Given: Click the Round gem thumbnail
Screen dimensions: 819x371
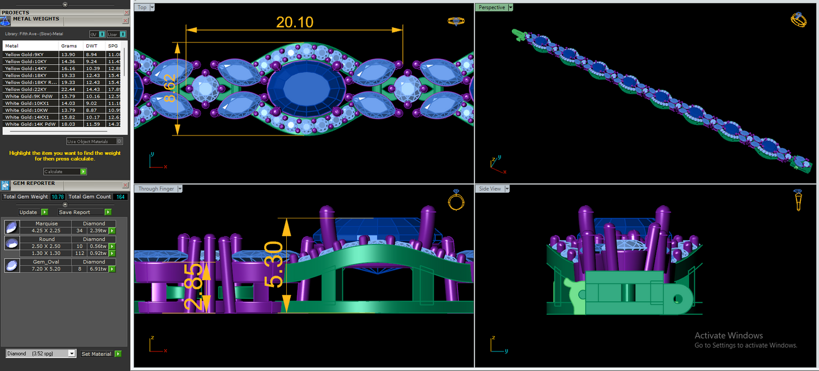Looking at the screenshot, I should pos(11,243).
